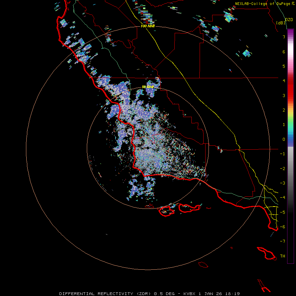Click the -2 tick label on the scale

[283, 169]
